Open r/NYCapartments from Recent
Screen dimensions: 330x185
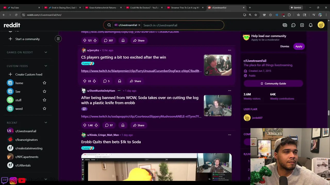pos(27,157)
